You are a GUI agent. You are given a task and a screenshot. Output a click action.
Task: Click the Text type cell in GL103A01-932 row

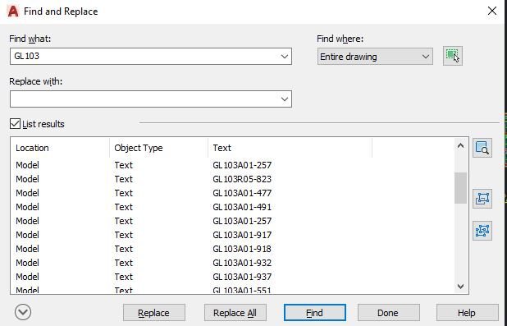pos(124,263)
